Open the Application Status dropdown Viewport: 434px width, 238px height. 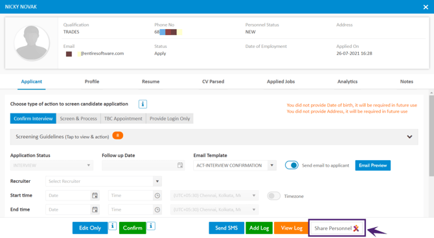pos(52,165)
